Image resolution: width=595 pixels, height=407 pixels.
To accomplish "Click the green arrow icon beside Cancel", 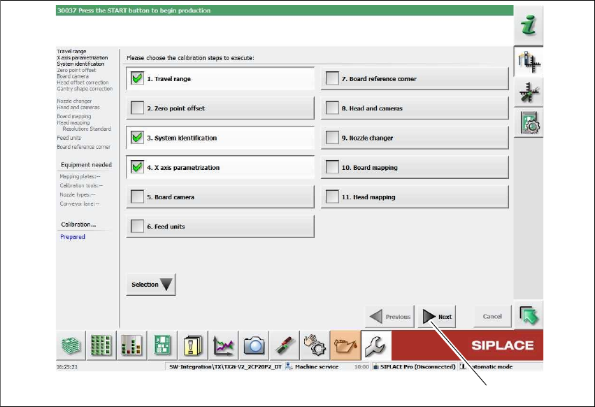I will [528, 315].
